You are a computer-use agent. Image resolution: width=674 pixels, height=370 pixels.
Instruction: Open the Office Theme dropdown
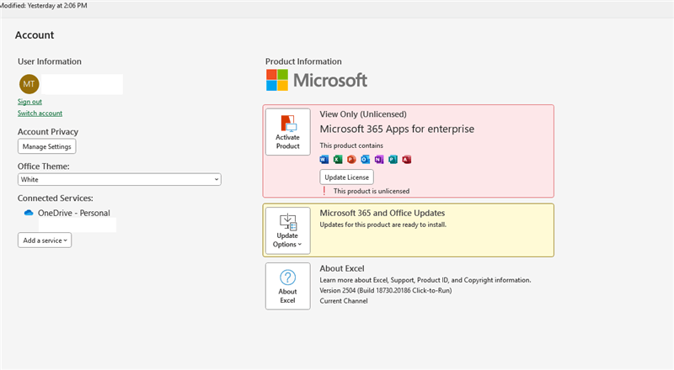point(119,179)
